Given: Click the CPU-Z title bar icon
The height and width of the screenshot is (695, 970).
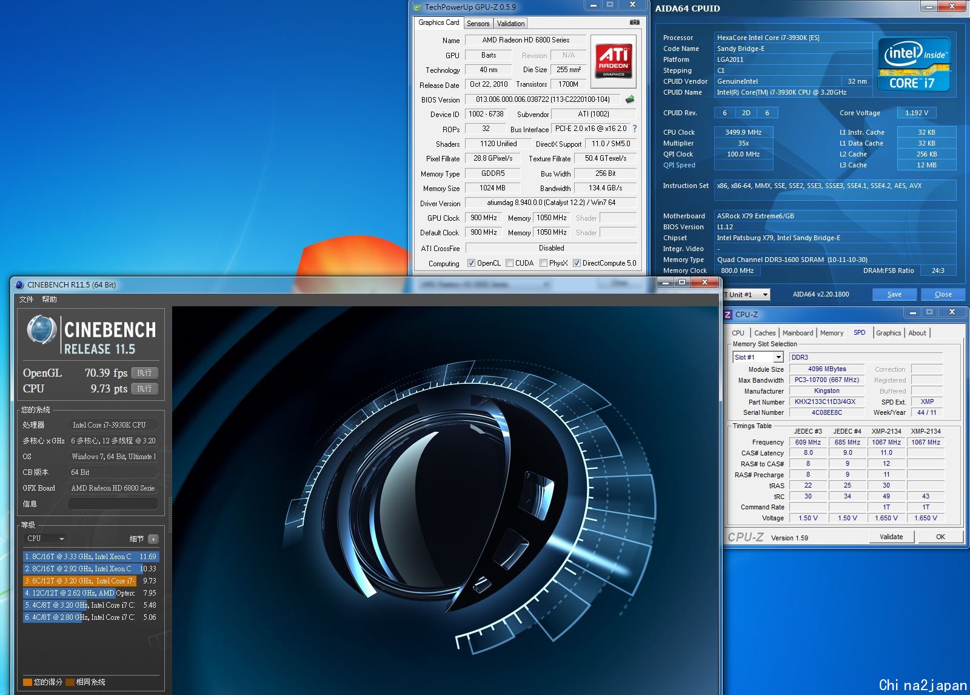Looking at the screenshot, I should 727,314.
